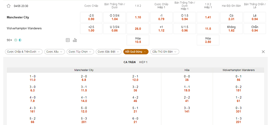
Task: Switch to the HIỆP 1 tab
Action: tap(143, 62)
